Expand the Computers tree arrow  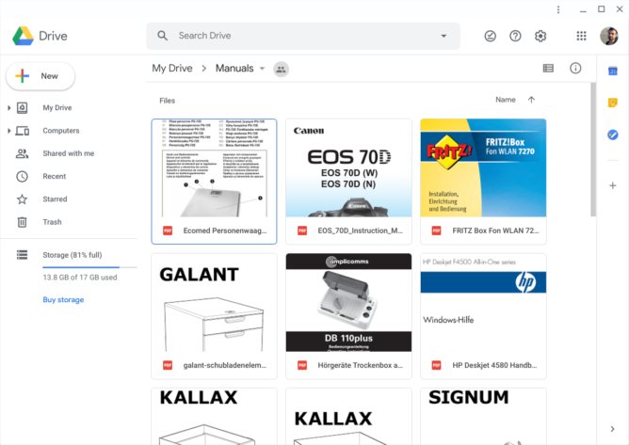coord(8,131)
